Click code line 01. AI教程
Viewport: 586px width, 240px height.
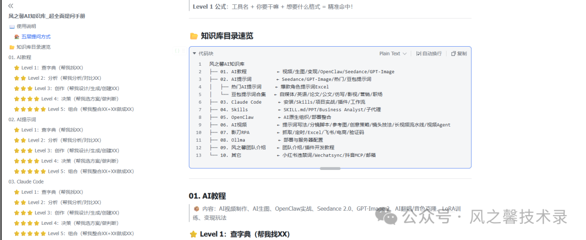coord(302,72)
